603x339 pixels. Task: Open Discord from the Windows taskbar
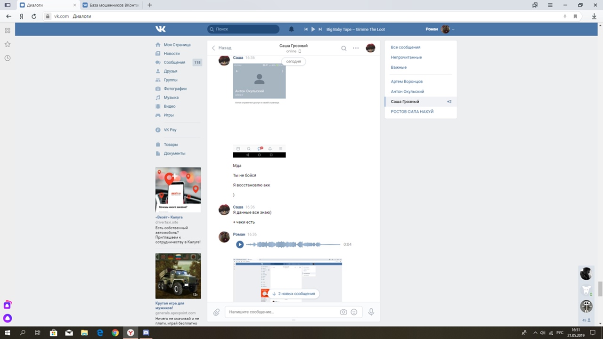[x=146, y=333]
